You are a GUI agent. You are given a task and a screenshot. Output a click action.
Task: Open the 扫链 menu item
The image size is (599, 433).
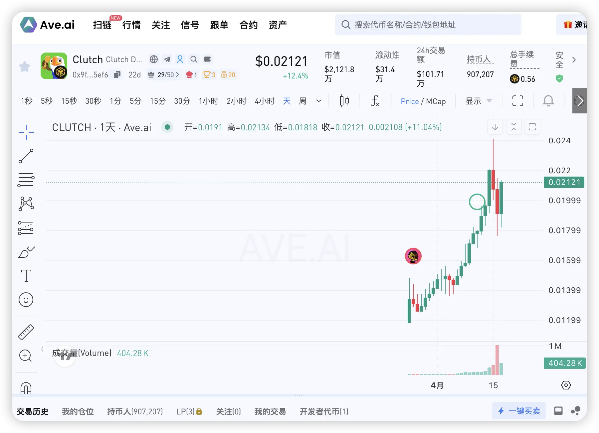tap(102, 25)
